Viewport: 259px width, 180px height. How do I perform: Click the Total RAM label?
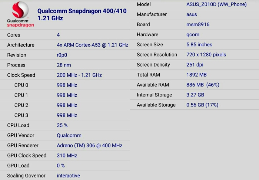pos(148,75)
